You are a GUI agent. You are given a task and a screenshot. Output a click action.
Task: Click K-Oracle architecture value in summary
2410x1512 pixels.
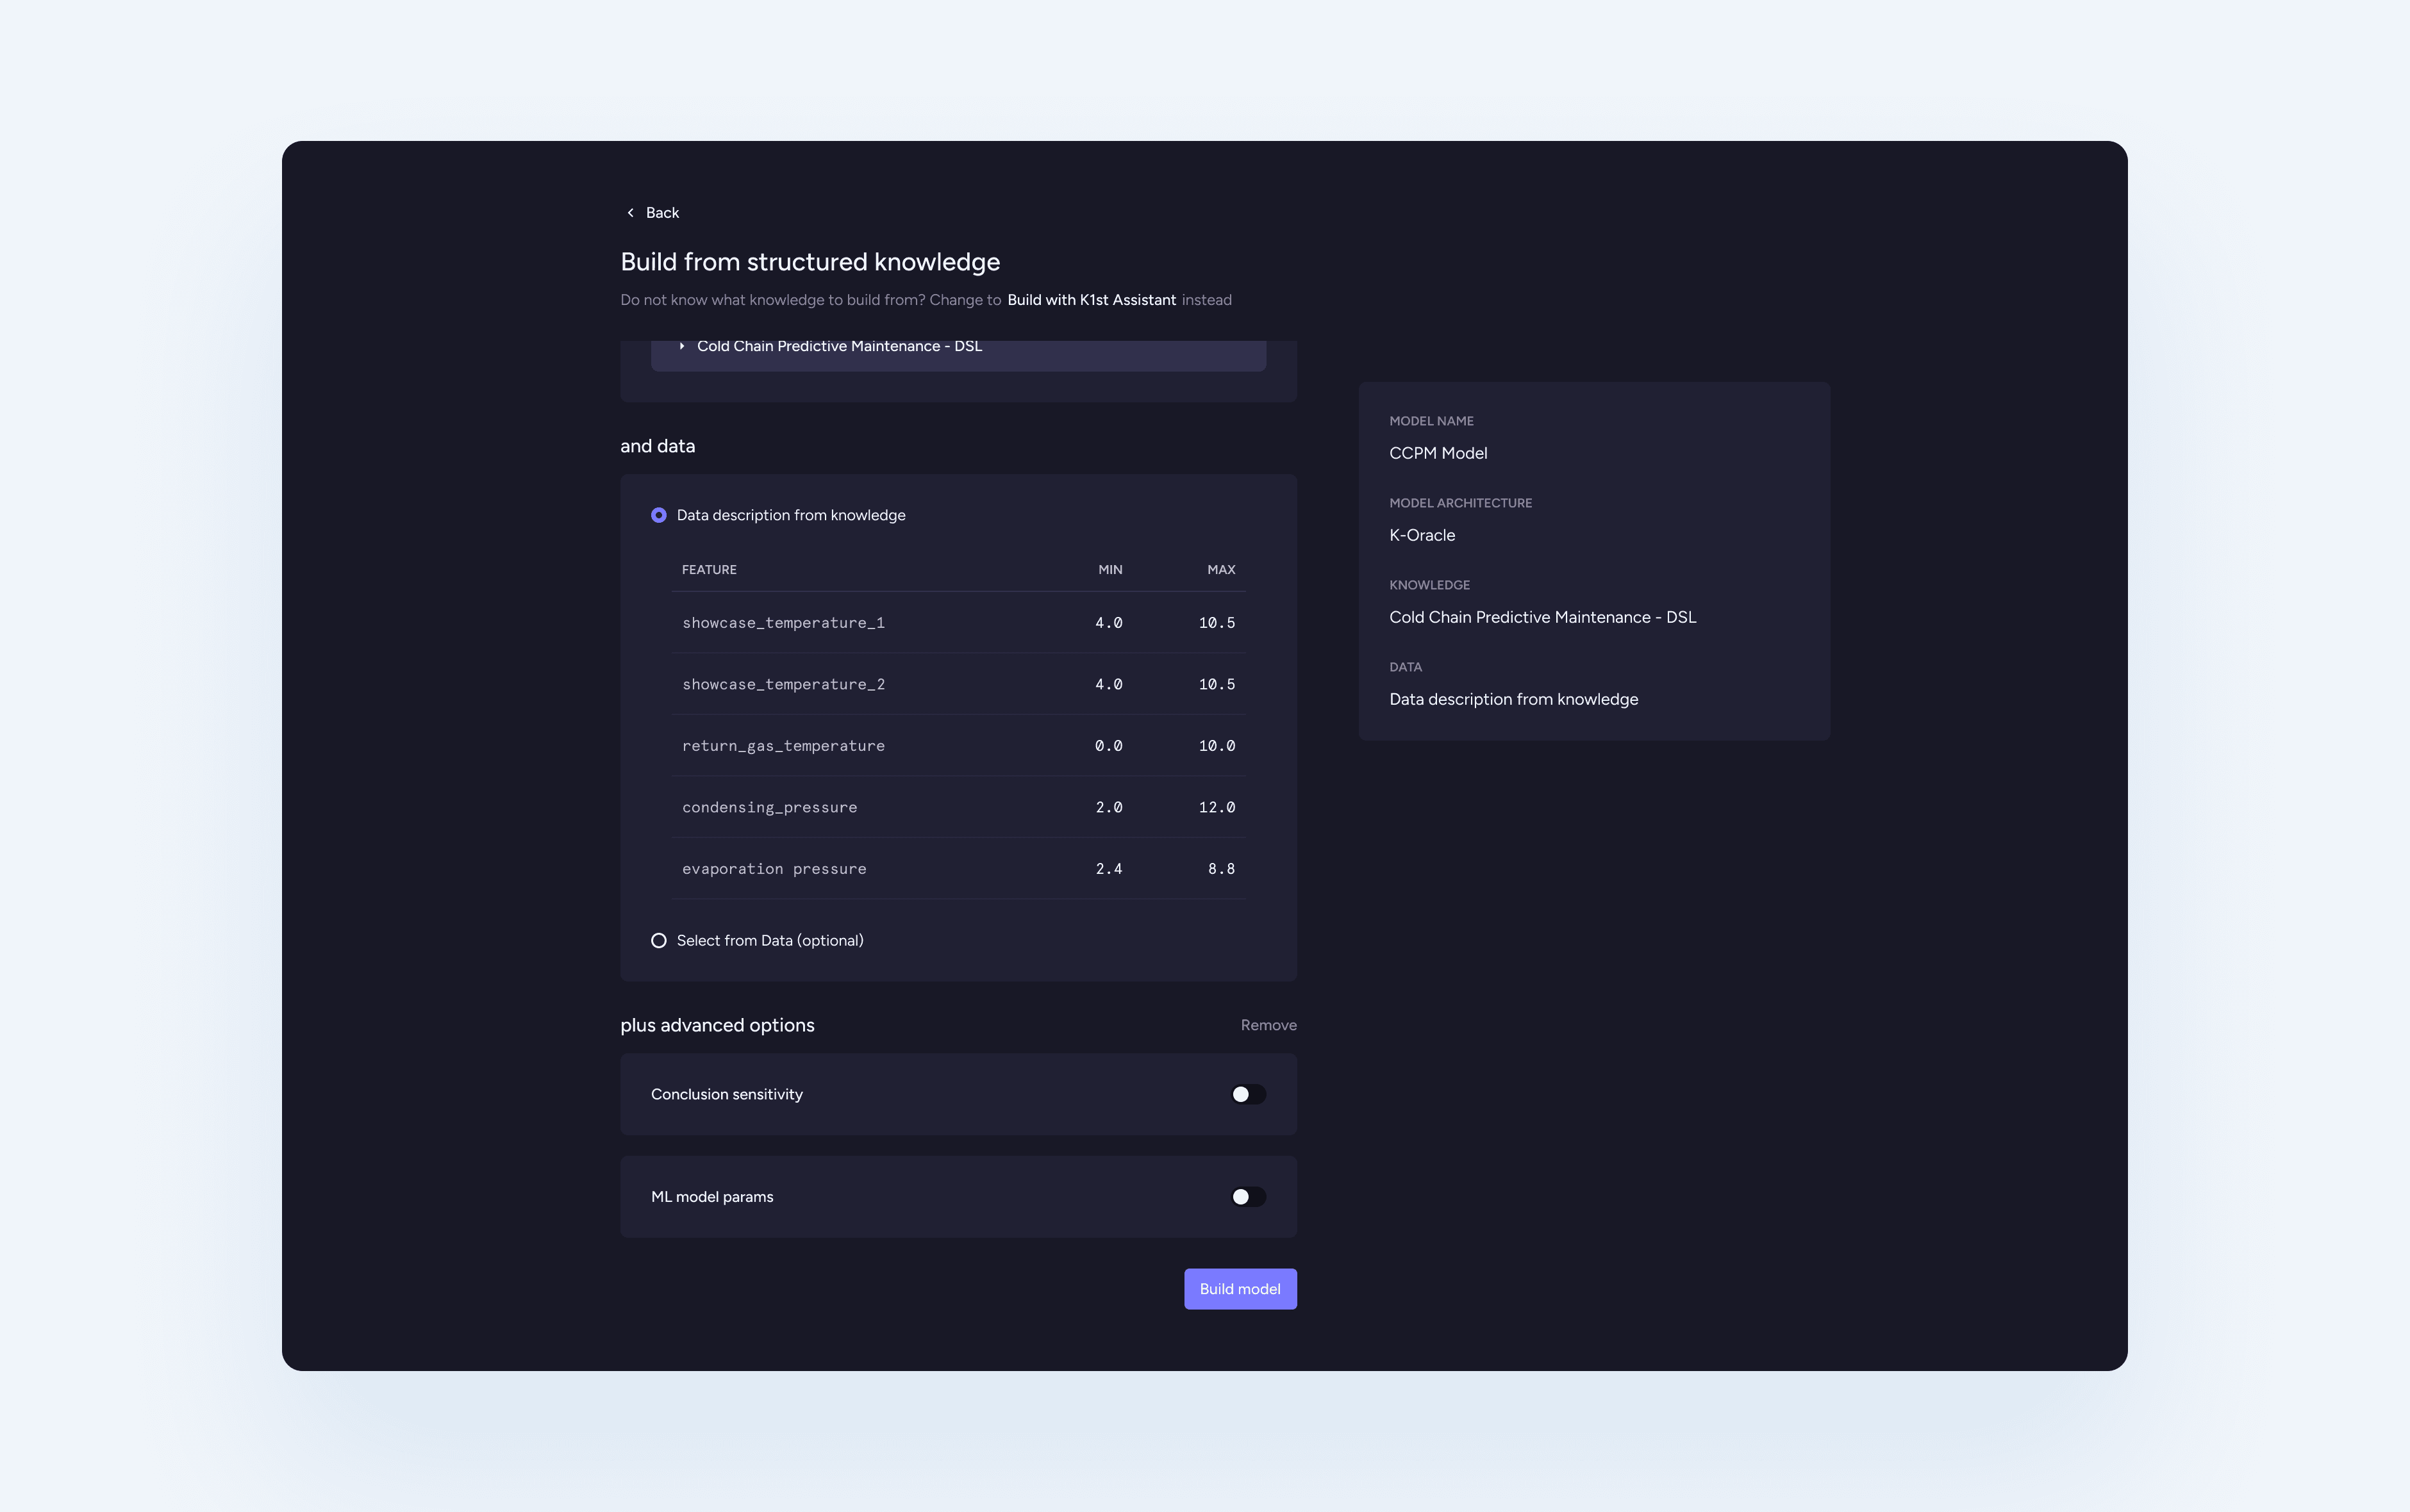pyautogui.click(x=1422, y=536)
